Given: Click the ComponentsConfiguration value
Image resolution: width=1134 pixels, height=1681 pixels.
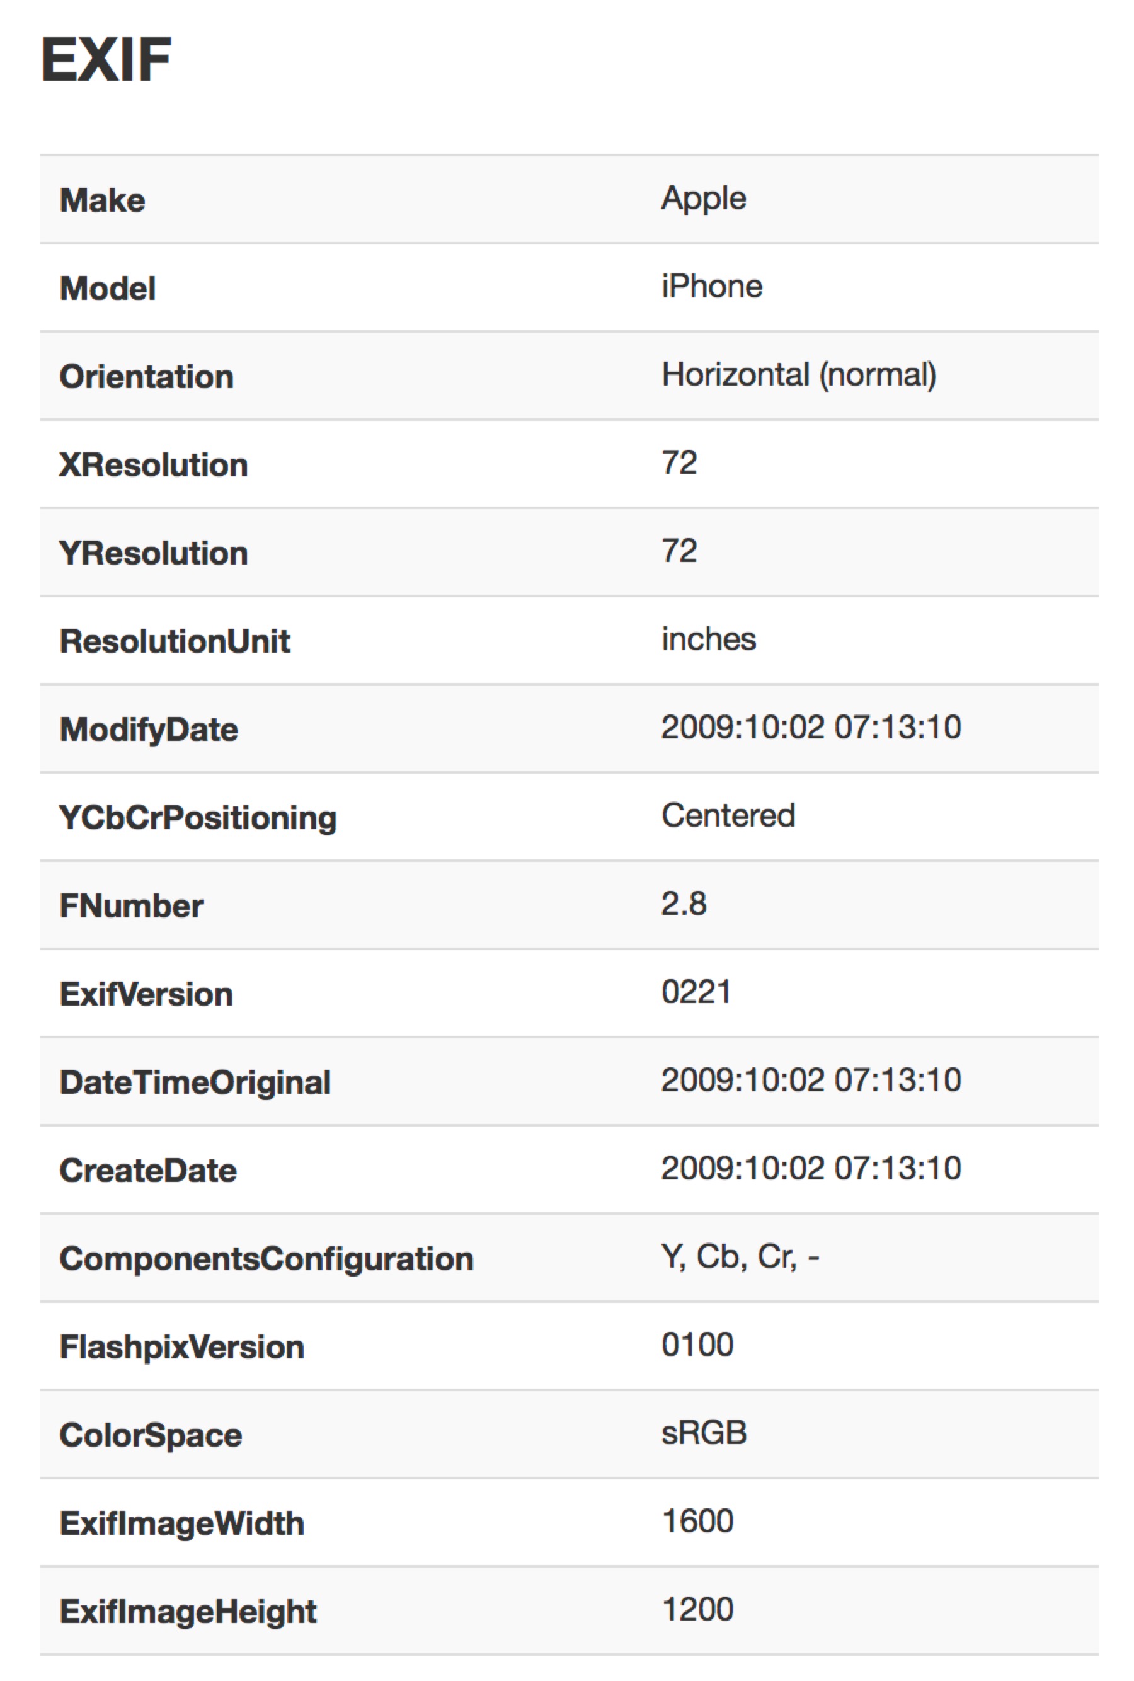Looking at the screenshot, I should point(740,1257).
